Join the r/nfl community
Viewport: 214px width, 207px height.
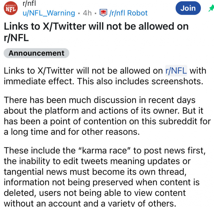click(188, 9)
